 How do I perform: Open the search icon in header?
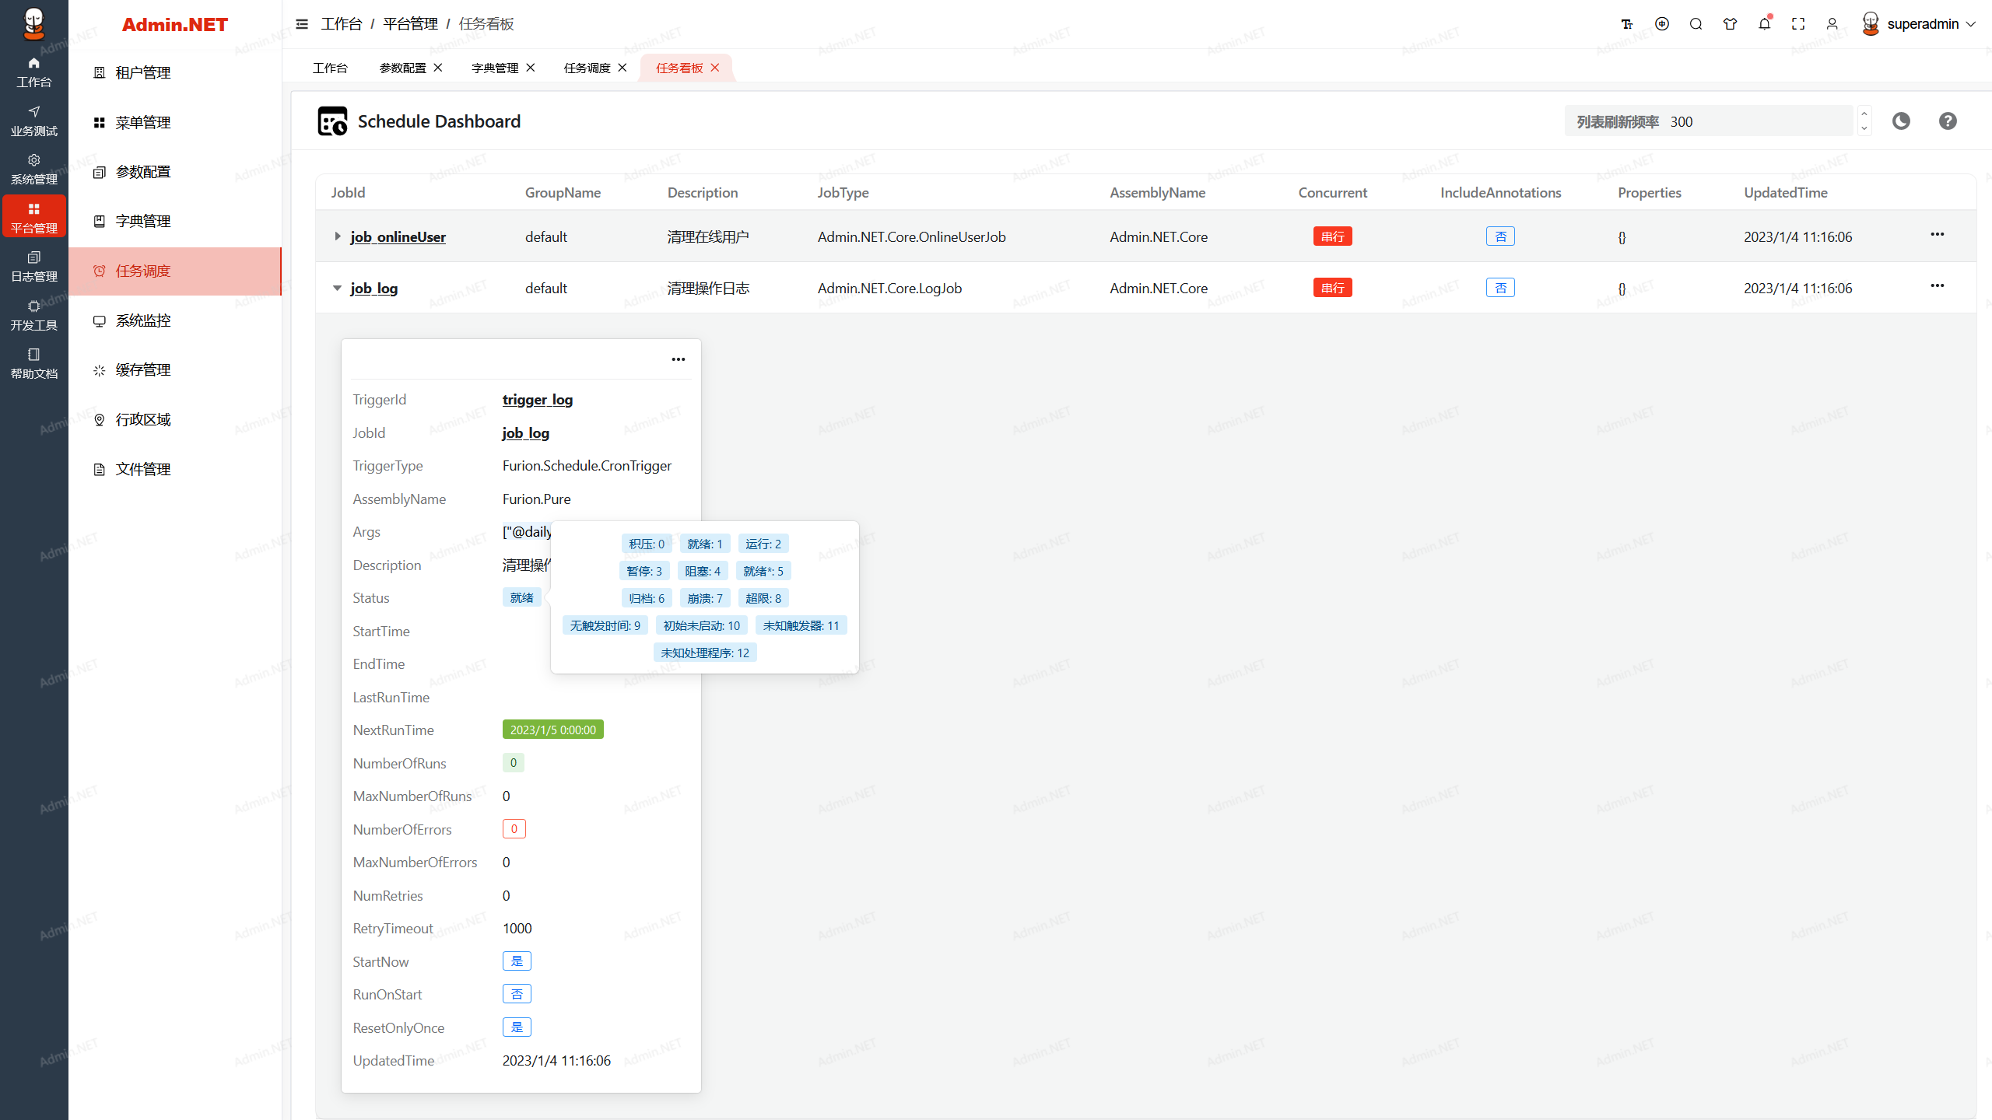point(1696,24)
